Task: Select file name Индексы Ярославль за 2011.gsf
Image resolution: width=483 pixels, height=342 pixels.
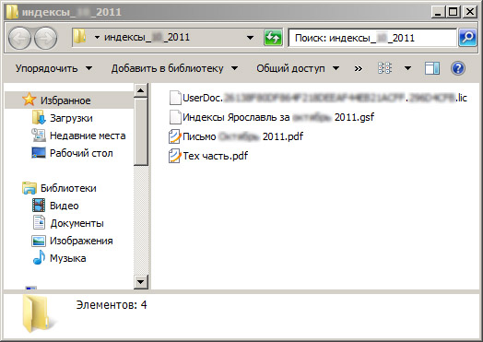Action: click(278, 117)
